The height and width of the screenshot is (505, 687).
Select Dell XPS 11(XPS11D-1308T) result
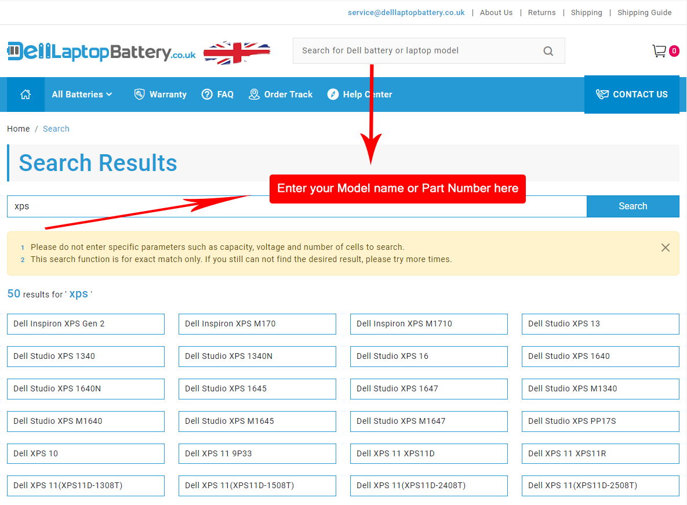click(86, 486)
